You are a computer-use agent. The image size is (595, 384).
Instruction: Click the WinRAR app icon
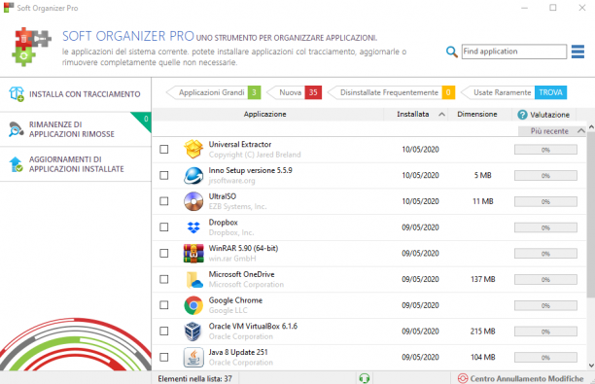click(193, 253)
